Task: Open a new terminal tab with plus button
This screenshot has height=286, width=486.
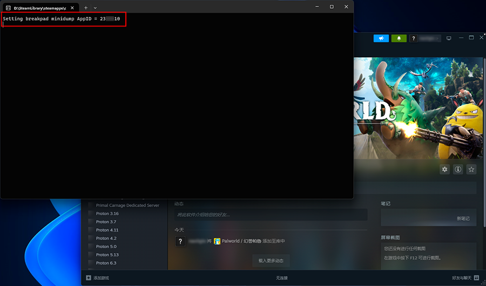Action: click(x=86, y=8)
